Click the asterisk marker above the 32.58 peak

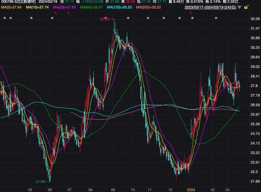106,18
